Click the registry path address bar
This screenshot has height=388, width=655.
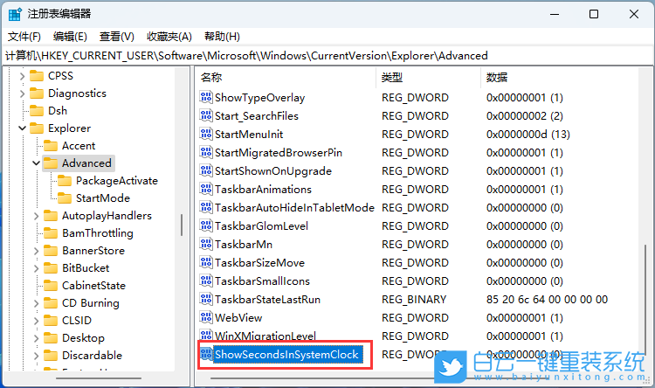tap(327, 55)
